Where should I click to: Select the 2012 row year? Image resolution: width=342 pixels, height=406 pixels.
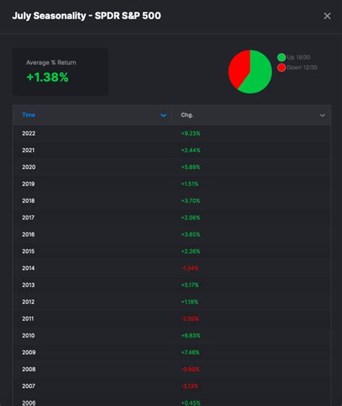28,302
